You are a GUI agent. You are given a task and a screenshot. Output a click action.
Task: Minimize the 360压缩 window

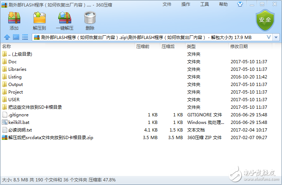pyautogui.click(x=252, y=4)
